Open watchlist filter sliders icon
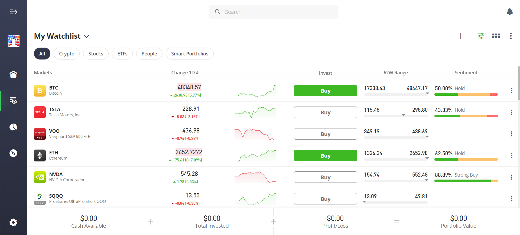This screenshot has height=235, width=520. 481,36
